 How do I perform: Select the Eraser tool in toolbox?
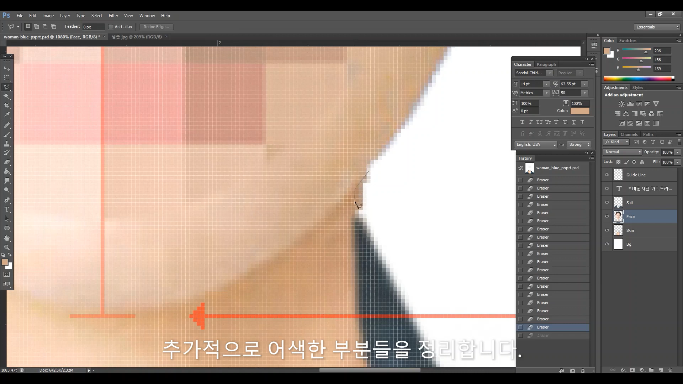coord(7,162)
